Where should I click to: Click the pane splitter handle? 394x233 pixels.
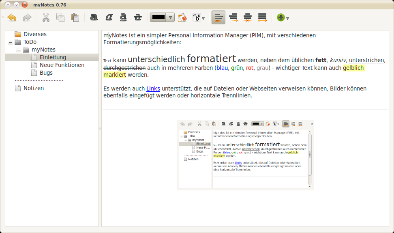point(100,129)
